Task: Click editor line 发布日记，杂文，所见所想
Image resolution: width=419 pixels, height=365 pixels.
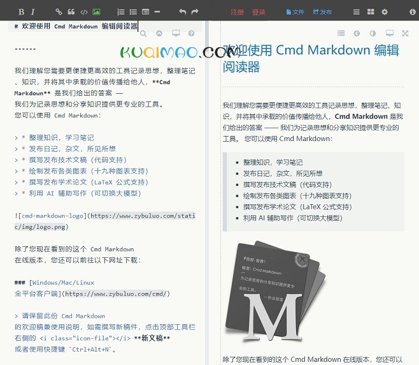Action: [65, 149]
